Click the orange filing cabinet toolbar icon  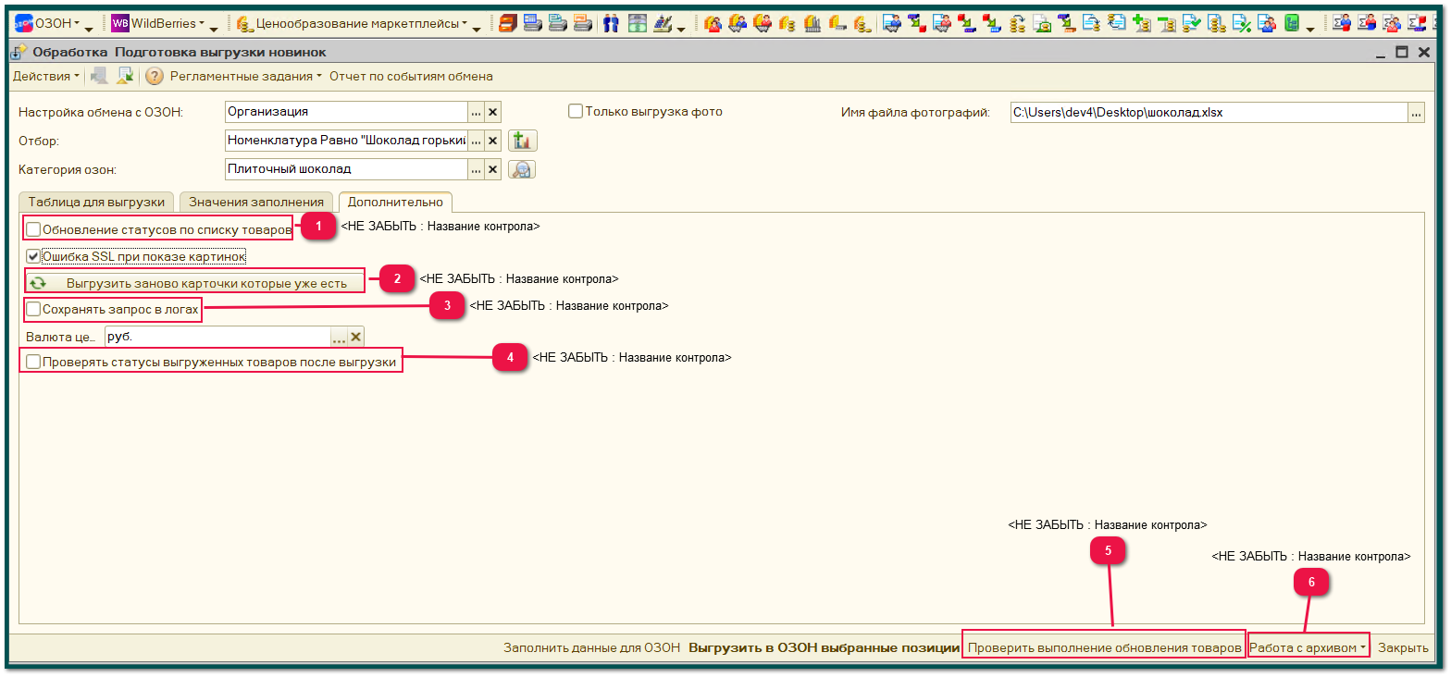coord(507,24)
